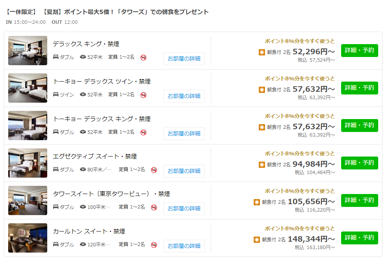Click the no-smoking icon for カールトン スイート
The width and height of the screenshot is (386, 260).
[154, 245]
